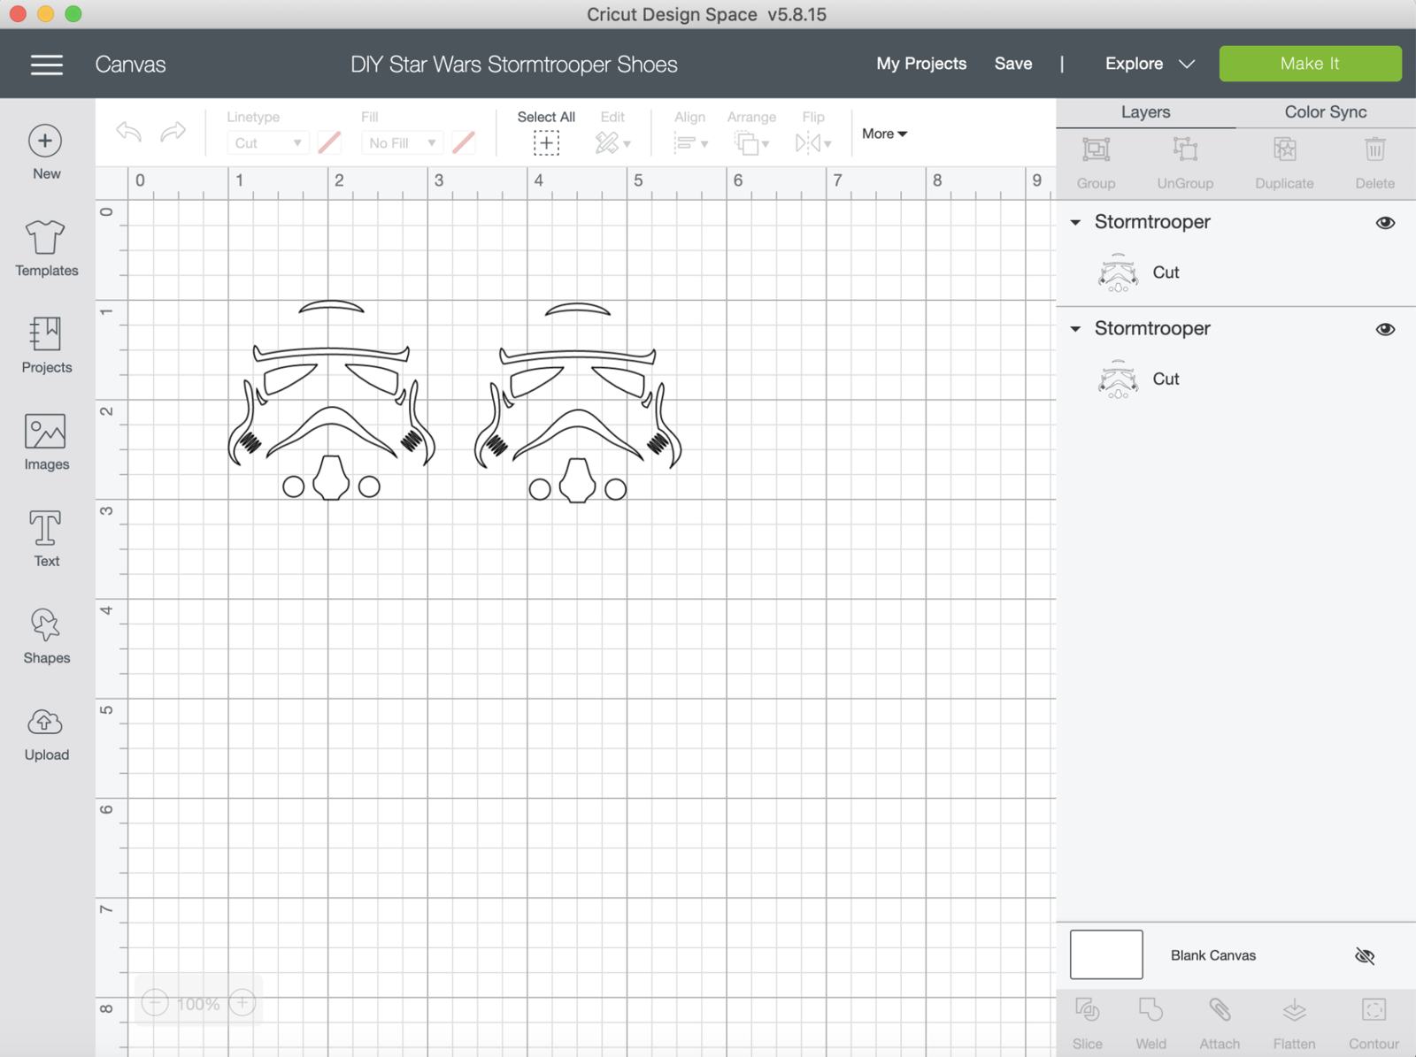Toggle Blank Canvas visibility
Screen dimensions: 1416x1057
tap(1365, 955)
